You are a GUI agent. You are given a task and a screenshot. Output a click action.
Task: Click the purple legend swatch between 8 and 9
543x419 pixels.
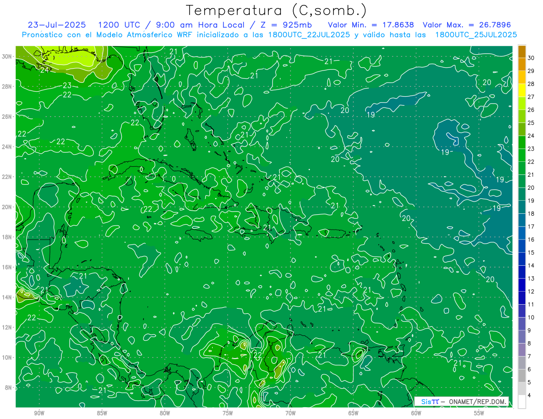coord(522,337)
